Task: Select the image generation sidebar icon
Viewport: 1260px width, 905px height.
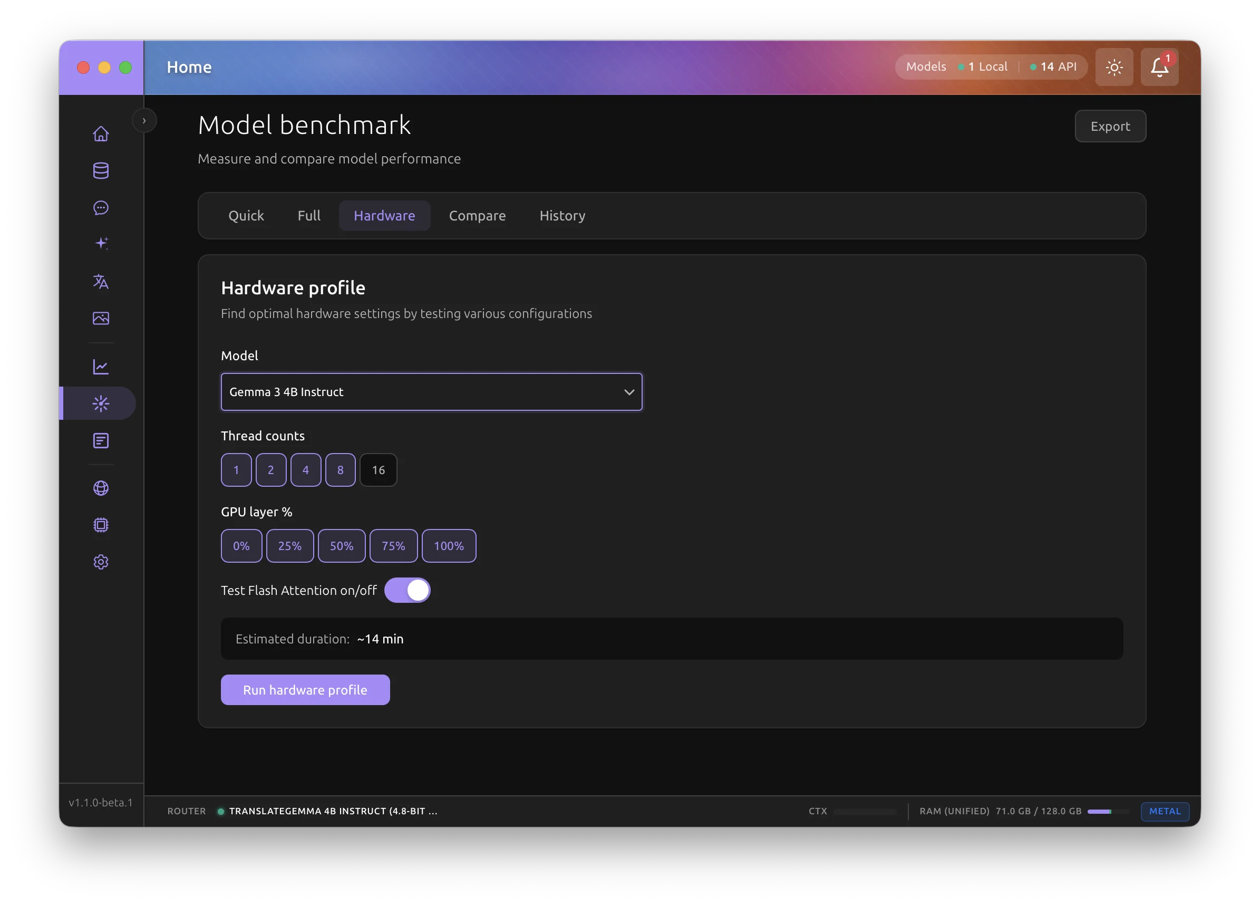Action: 101,319
